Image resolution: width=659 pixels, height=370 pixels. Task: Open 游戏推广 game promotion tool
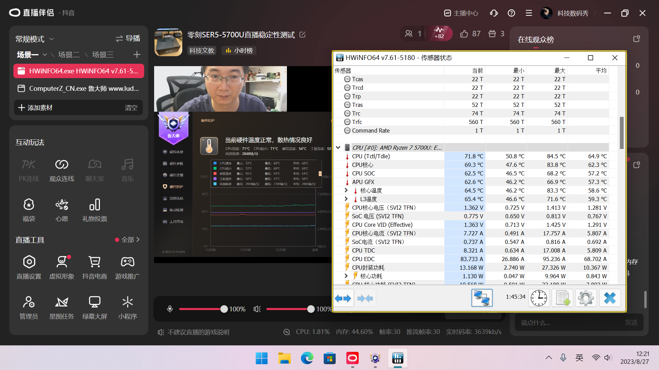coord(127,268)
